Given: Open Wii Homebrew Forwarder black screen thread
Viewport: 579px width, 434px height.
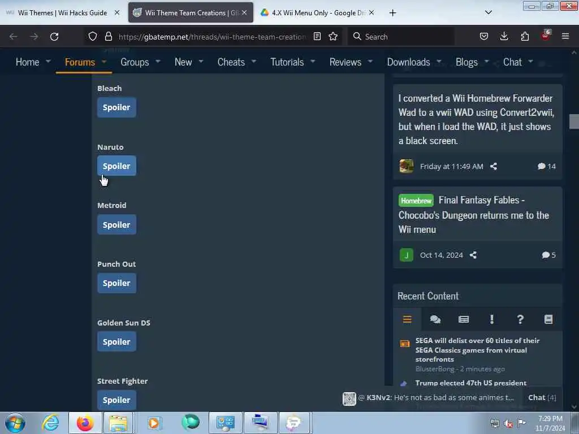Looking at the screenshot, I should 476,119.
